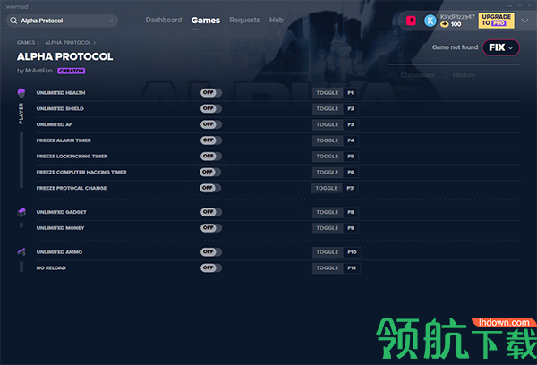Clear the Alpha Protocol search text

pyautogui.click(x=111, y=21)
